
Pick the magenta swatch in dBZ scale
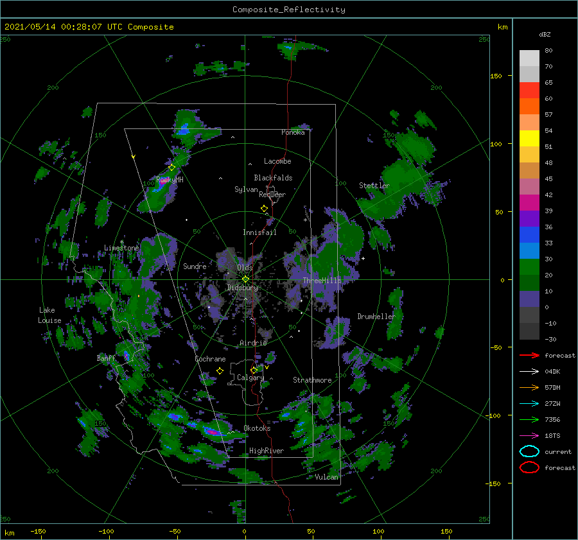point(529,203)
